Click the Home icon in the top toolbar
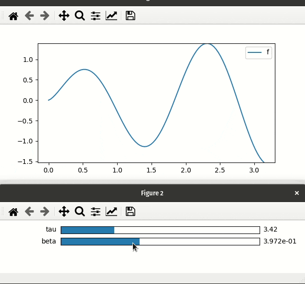Viewport: 305px width, 284px height. coord(13,16)
